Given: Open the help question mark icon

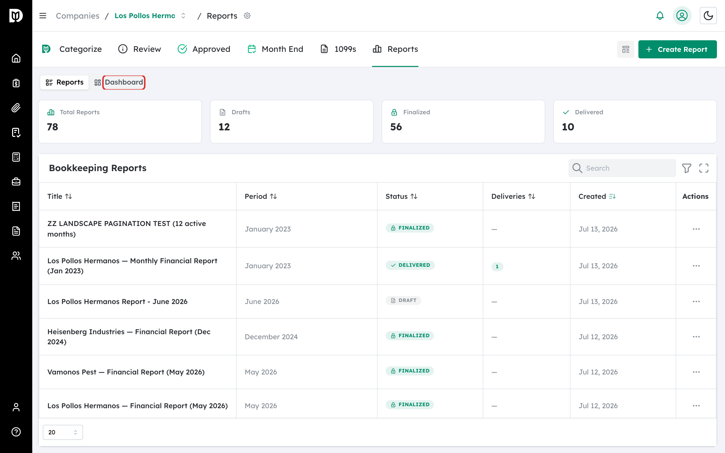Looking at the screenshot, I should point(16,432).
